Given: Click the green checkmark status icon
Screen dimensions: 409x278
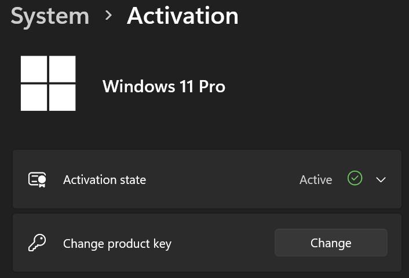Looking at the screenshot, I should click(355, 179).
